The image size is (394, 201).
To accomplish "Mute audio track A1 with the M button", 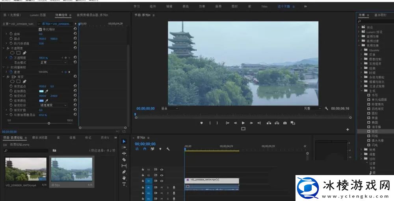I will point(162,187).
